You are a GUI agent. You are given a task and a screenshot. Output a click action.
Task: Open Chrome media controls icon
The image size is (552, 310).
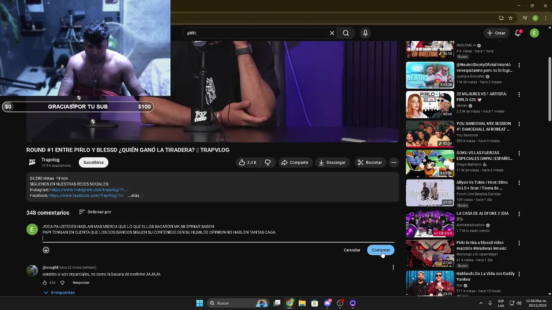(x=525, y=18)
